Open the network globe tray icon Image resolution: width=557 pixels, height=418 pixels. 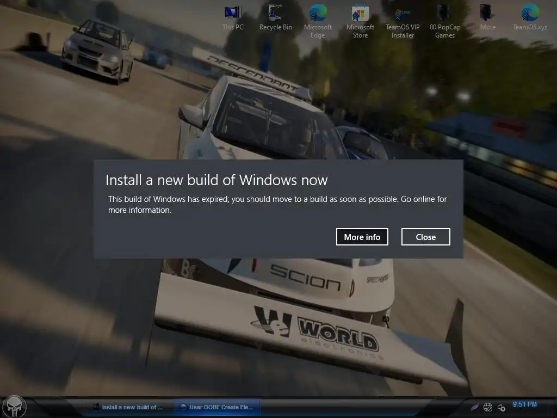point(488,407)
